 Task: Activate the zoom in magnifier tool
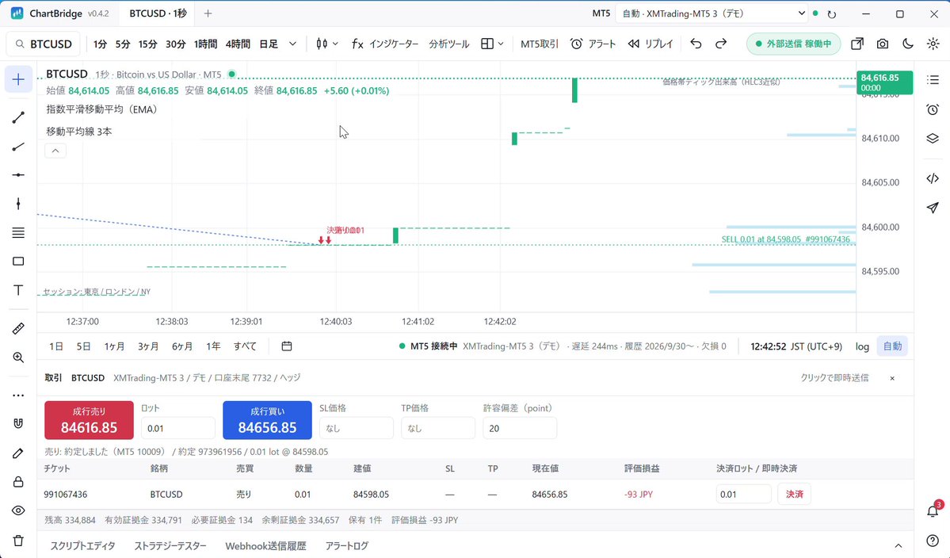click(x=18, y=357)
